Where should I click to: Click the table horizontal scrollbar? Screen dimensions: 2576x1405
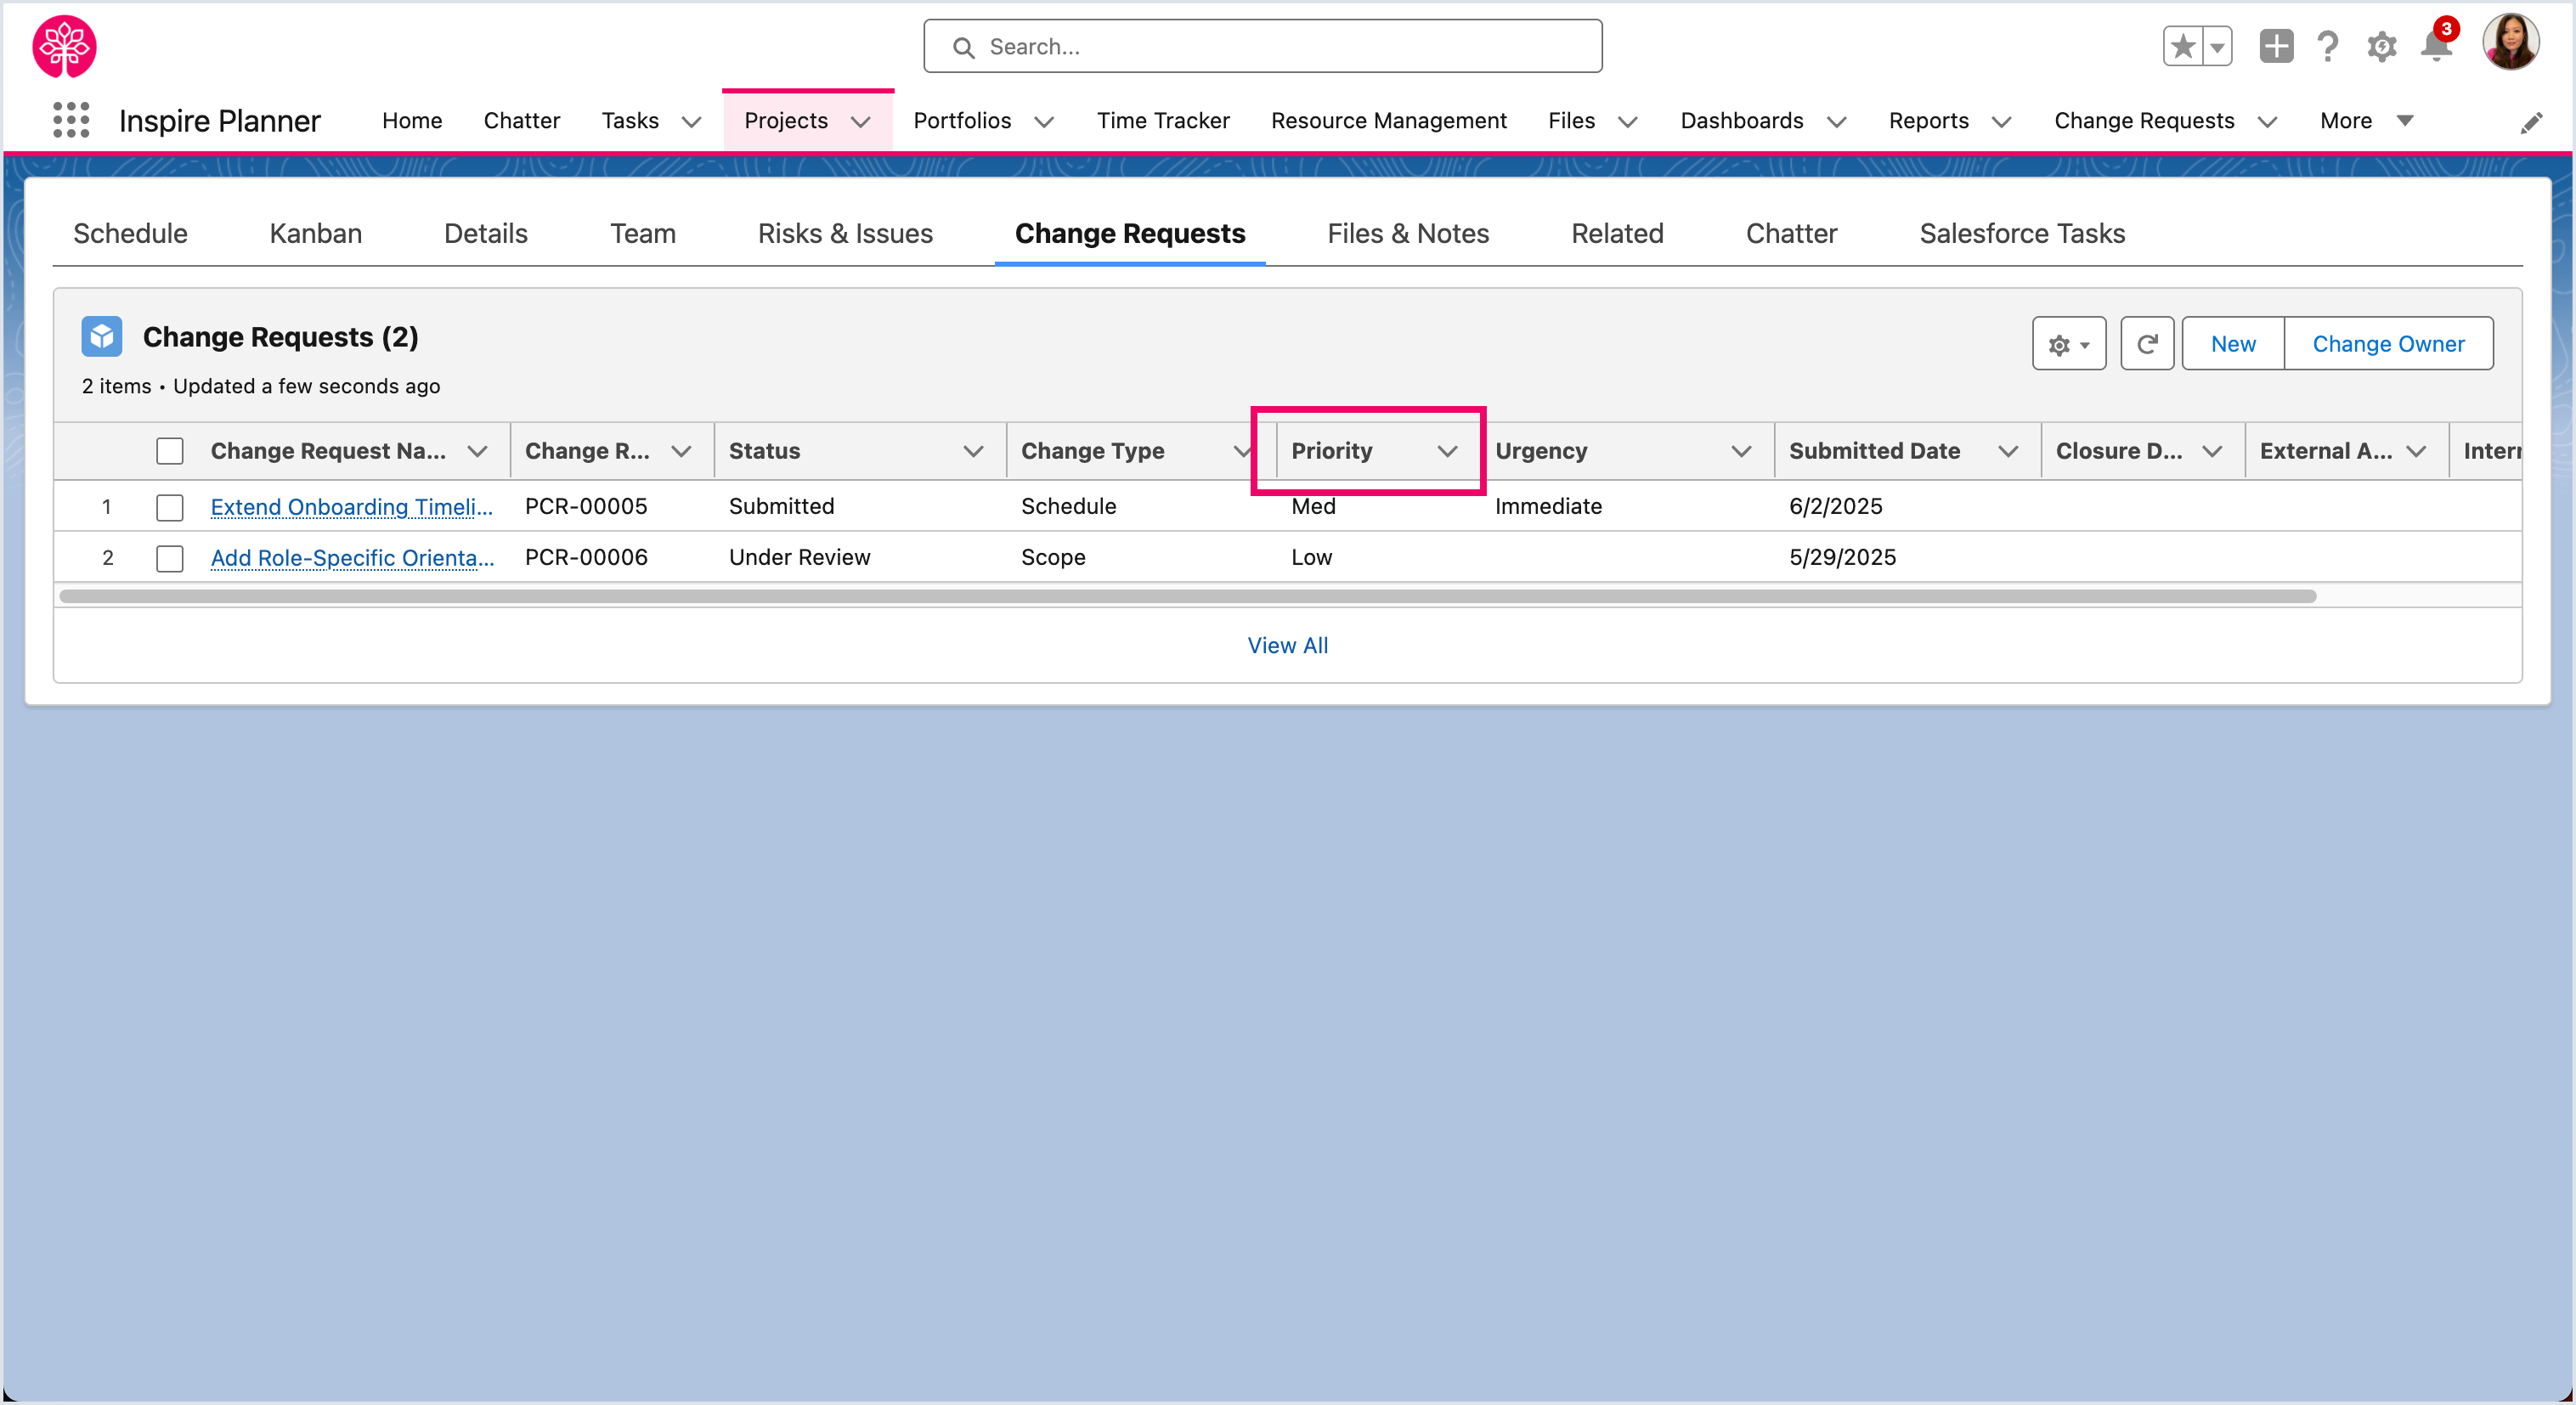pyautogui.click(x=1188, y=596)
